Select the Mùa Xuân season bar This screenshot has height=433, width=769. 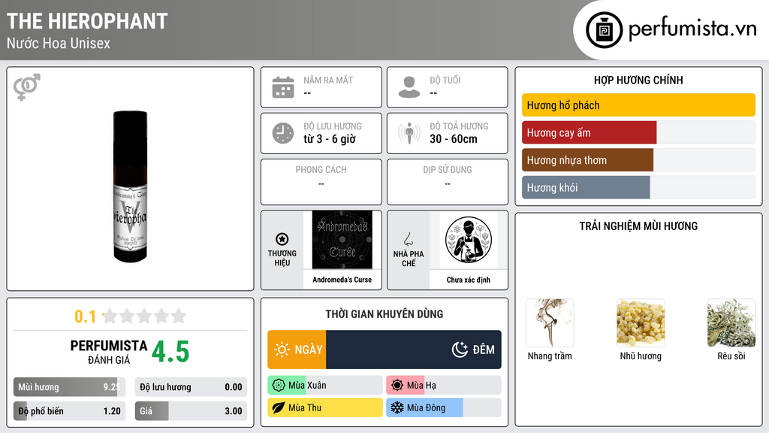pyautogui.click(x=325, y=386)
